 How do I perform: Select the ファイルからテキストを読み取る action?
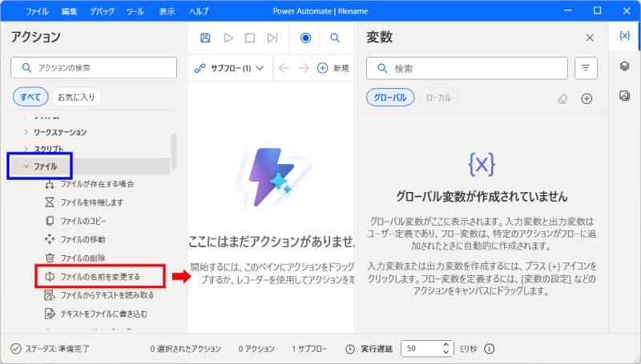107,295
